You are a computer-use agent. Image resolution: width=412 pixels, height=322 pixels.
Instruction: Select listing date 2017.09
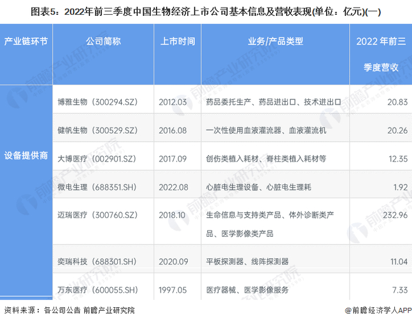point(172,159)
